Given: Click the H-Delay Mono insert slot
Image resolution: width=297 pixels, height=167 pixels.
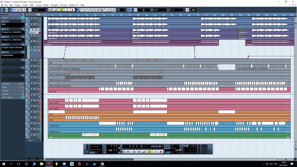Looking at the screenshot, I should point(12,56).
